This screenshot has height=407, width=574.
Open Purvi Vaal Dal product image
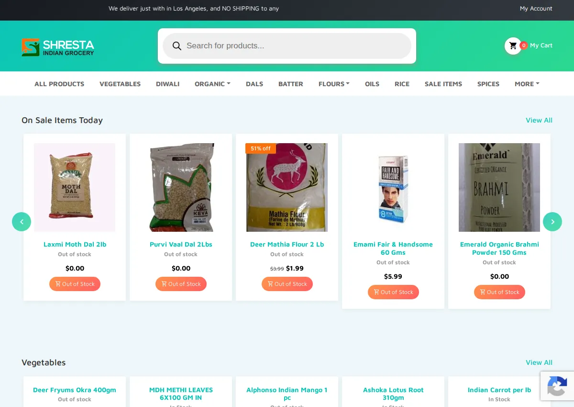tap(181, 187)
